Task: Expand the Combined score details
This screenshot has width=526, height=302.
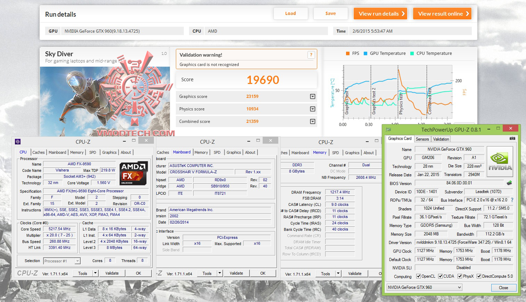Action: pos(313,121)
